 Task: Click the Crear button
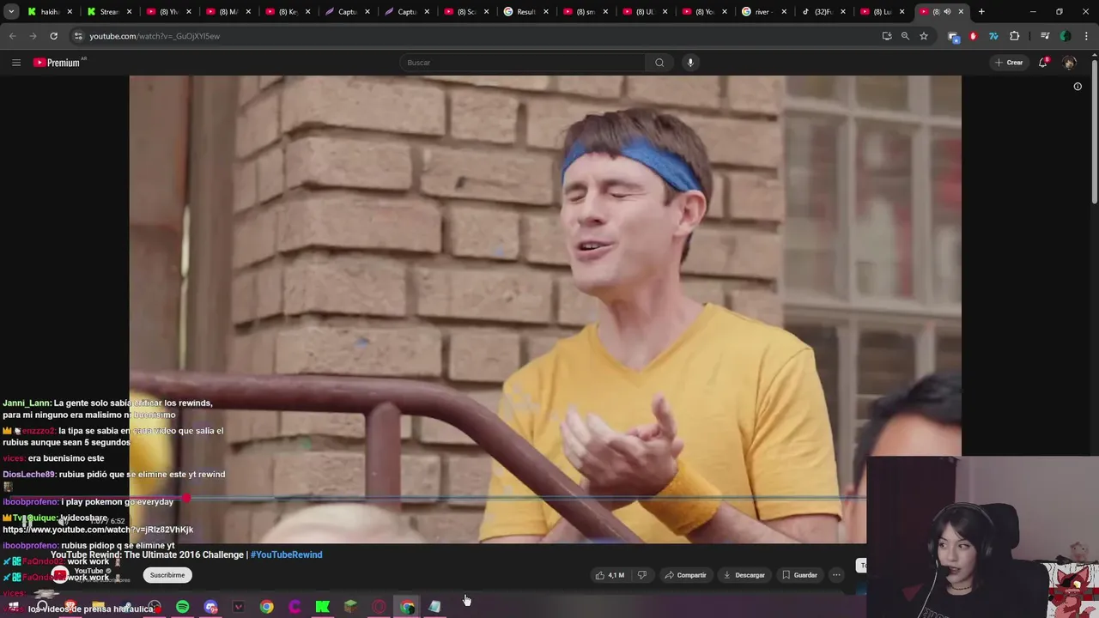click(x=1009, y=63)
